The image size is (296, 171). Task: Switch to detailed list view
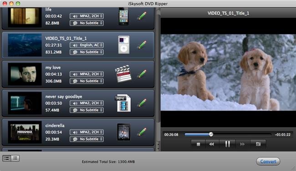(x=7, y=158)
